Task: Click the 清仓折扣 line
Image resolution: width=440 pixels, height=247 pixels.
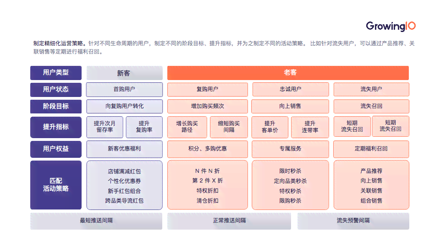Action: 207,201
